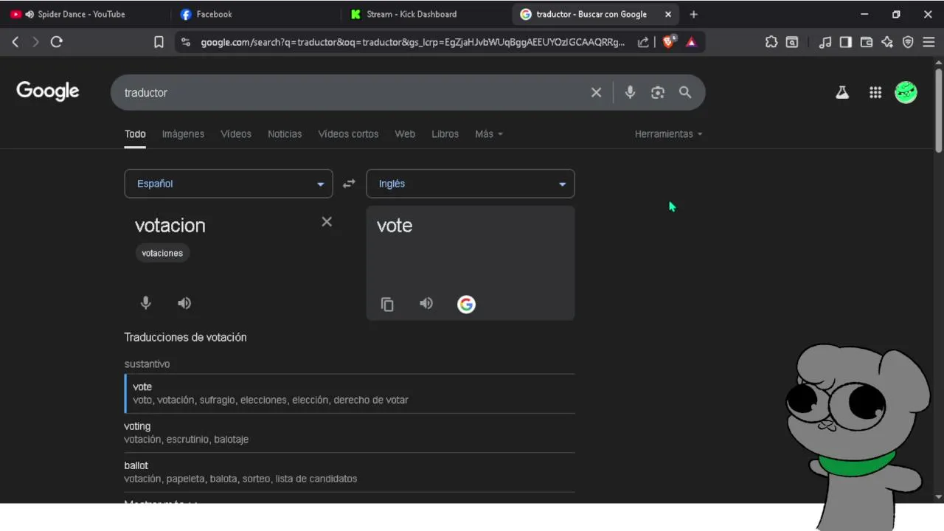Click the magnifying glass search button
The width and height of the screenshot is (944, 531).
[685, 92]
